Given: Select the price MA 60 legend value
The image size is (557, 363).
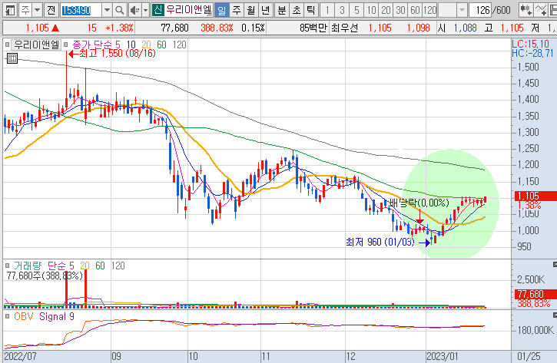Looking at the screenshot, I should click(161, 45).
